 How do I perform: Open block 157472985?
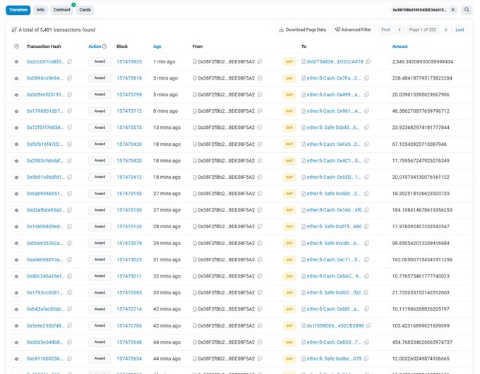pyautogui.click(x=129, y=293)
